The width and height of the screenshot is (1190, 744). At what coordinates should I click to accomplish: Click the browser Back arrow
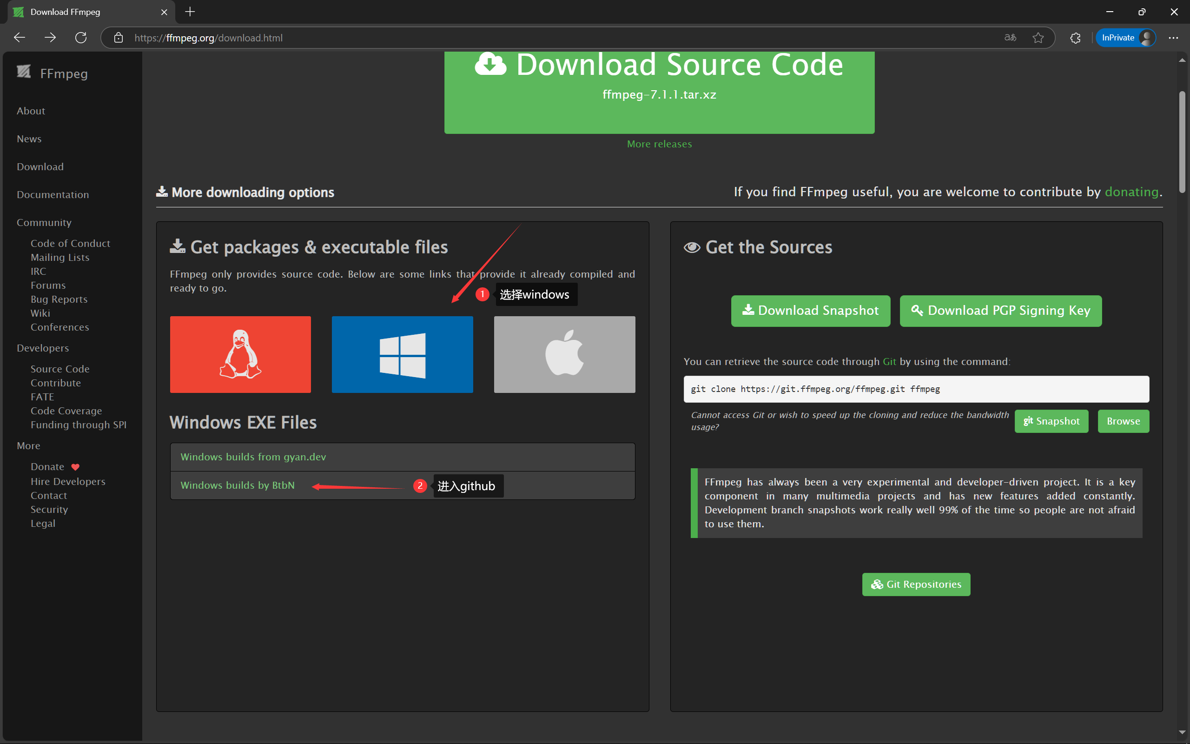[20, 37]
